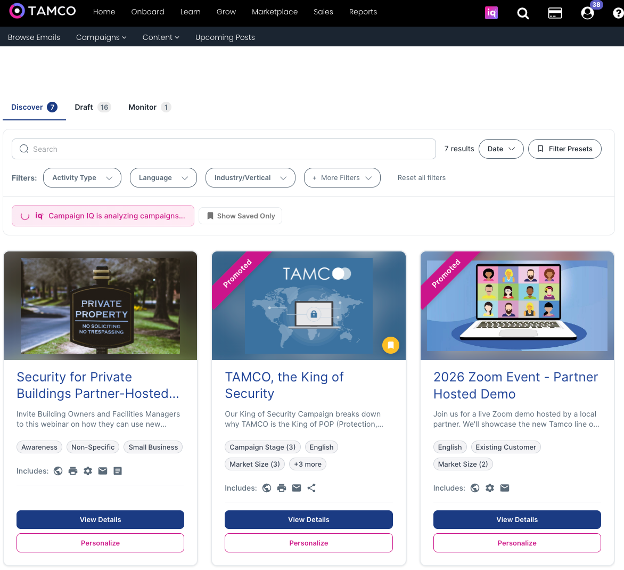View Details for 2026 Zoom Event
Screen dimensions: 624x570
(x=517, y=519)
